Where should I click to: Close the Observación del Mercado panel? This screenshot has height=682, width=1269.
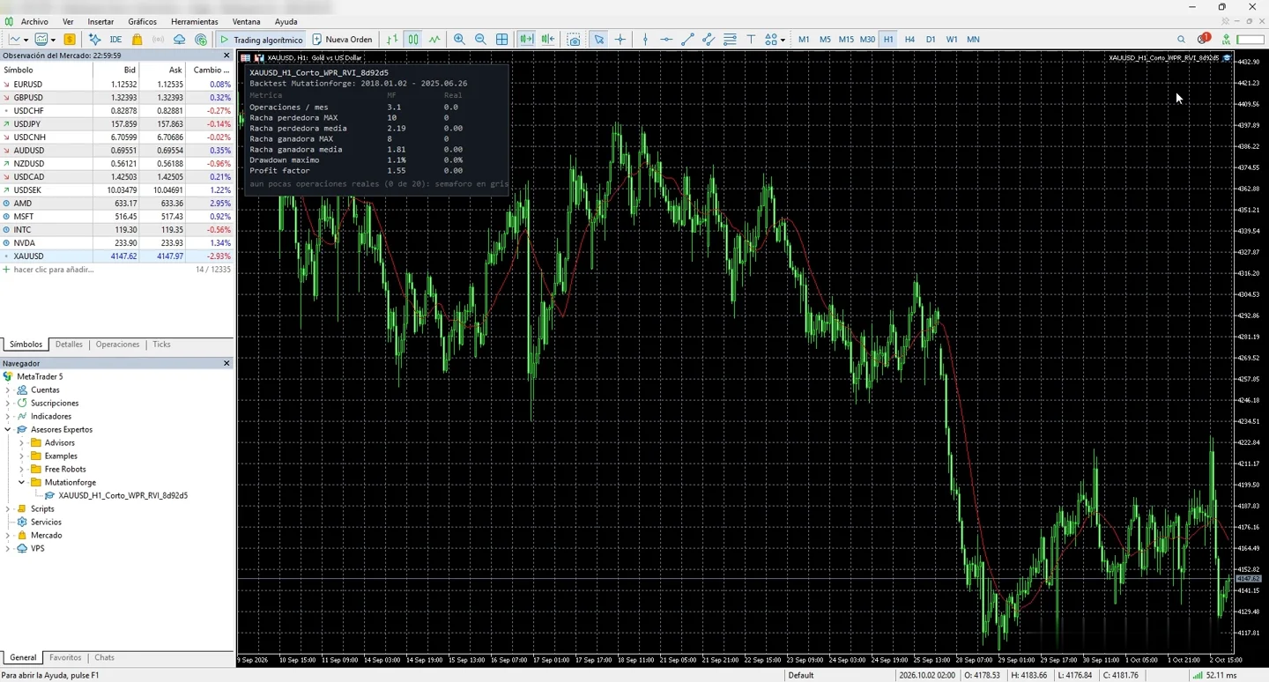[226, 56]
